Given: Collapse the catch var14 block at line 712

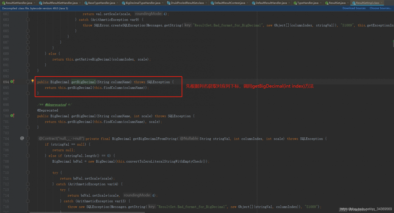Looking at the screenshot, I should 28,184.
